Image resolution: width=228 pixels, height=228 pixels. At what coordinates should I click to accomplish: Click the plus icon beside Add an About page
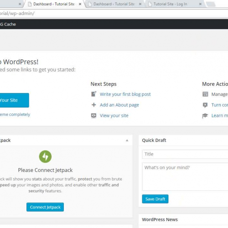point(94,105)
